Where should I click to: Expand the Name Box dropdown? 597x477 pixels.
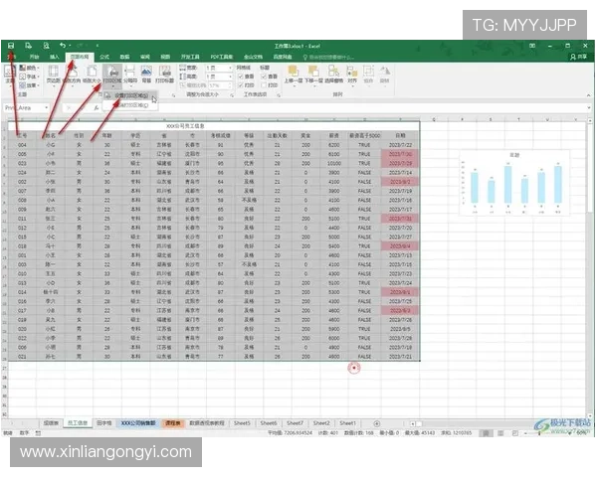click(53, 107)
